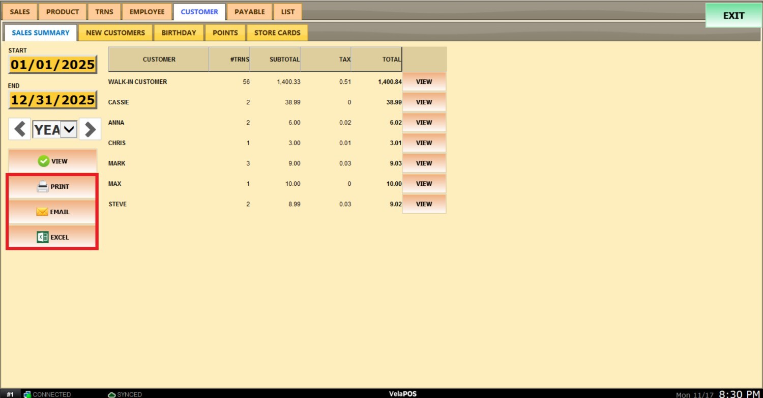Image resolution: width=763 pixels, height=398 pixels.
Task: Switch to the Product tab
Action: coord(63,12)
